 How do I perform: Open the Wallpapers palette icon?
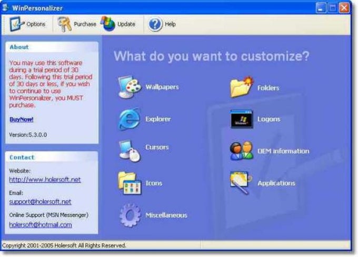[x=130, y=87]
